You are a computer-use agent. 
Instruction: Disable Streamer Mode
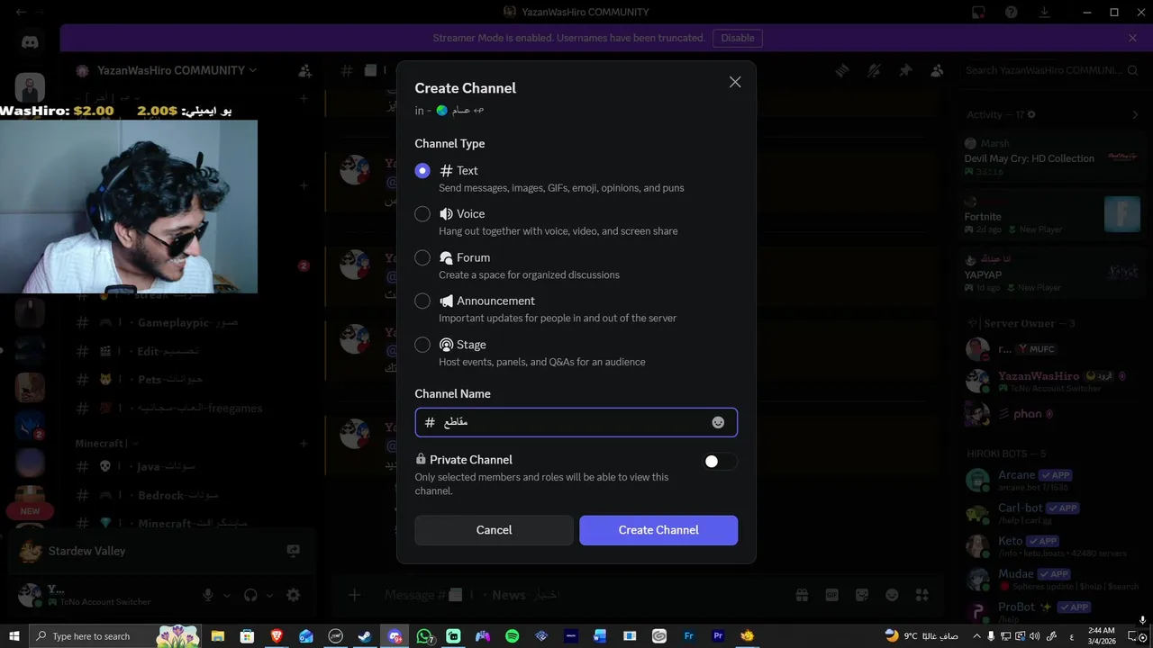(738, 38)
